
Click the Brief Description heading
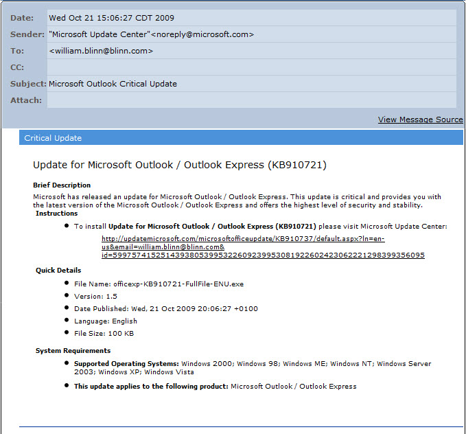(x=62, y=185)
